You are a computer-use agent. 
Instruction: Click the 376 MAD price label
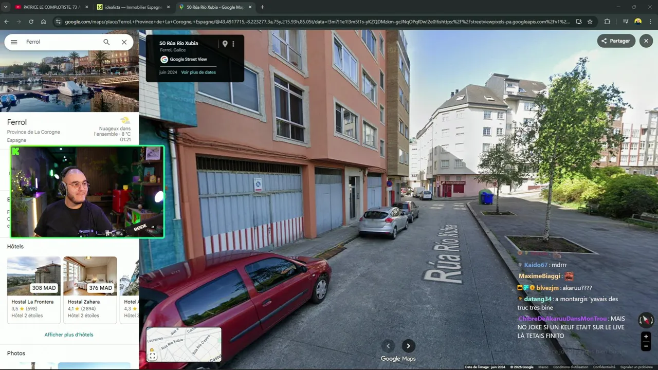tap(101, 288)
